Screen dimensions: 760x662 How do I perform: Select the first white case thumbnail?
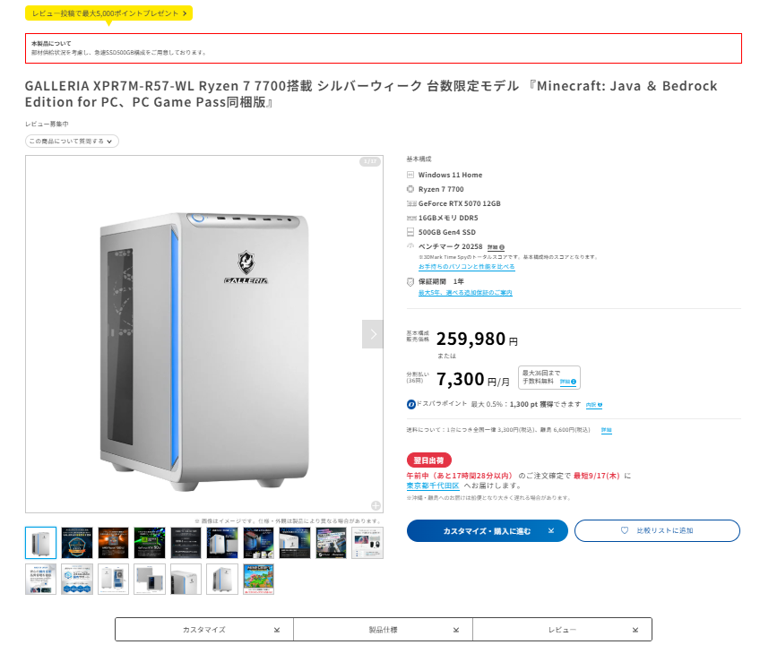coord(40,543)
